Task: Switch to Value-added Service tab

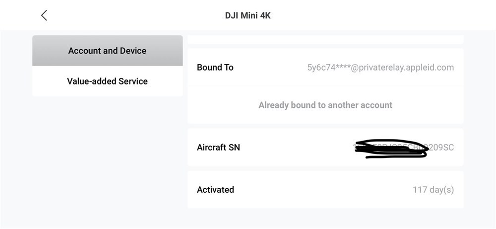Action: click(107, 81)
